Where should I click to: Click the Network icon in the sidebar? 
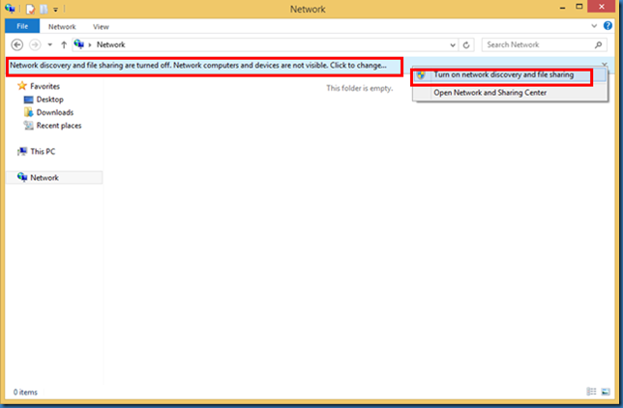click(x=22, y=177)
